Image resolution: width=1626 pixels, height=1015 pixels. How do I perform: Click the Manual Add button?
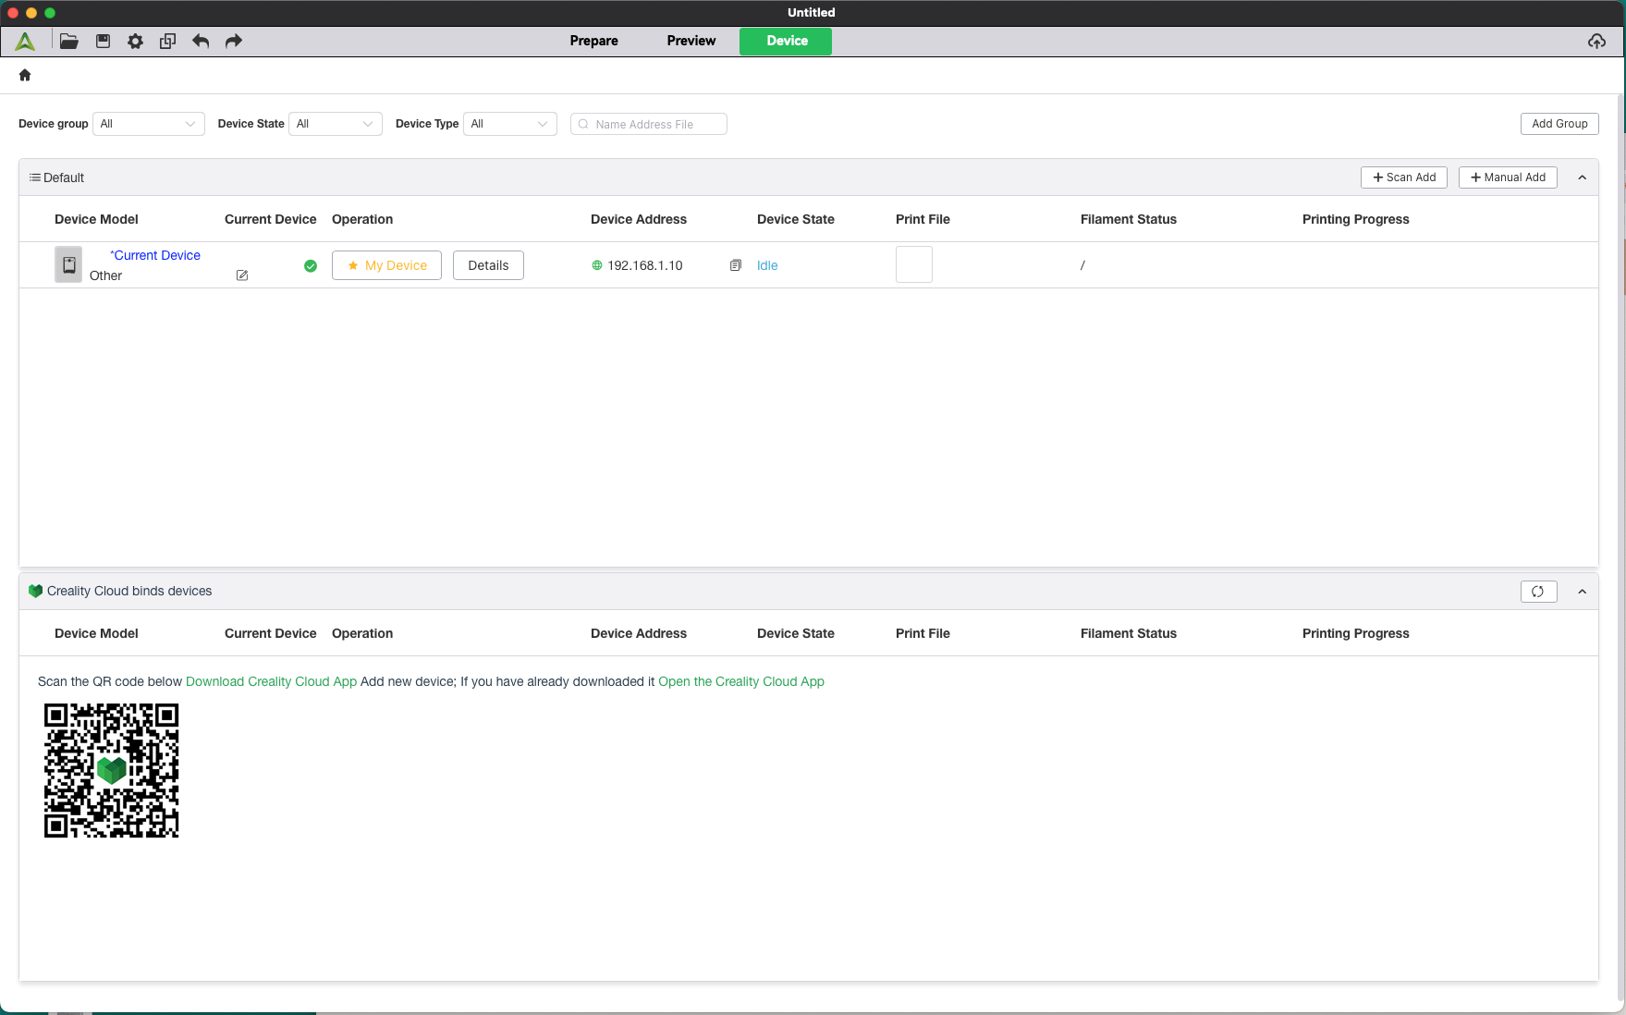tap(1508, 177)
